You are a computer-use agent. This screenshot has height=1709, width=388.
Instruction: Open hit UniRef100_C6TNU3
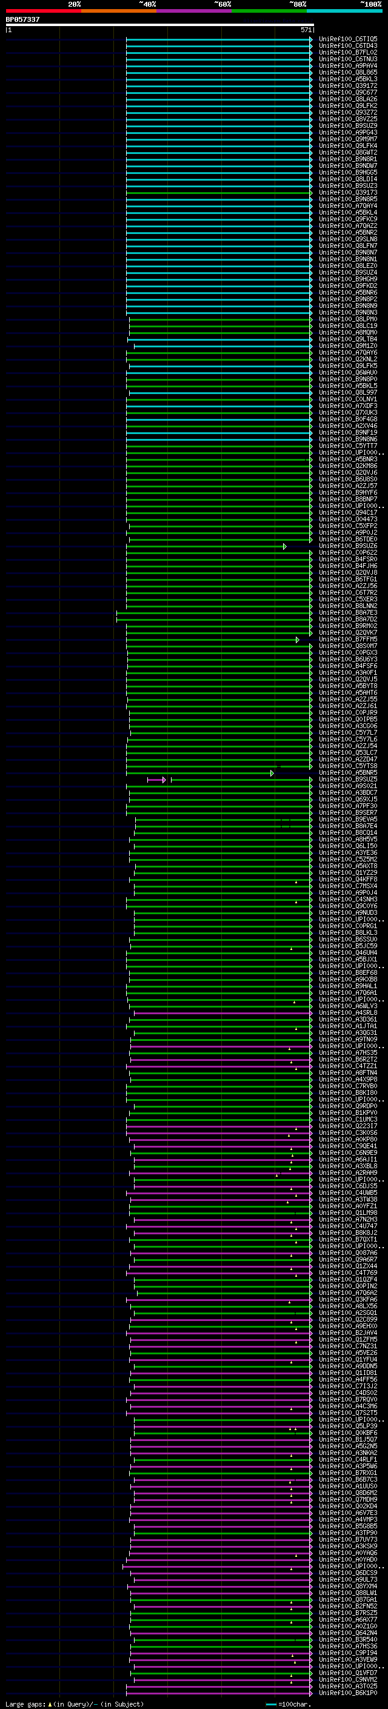(x=348, y=59)
